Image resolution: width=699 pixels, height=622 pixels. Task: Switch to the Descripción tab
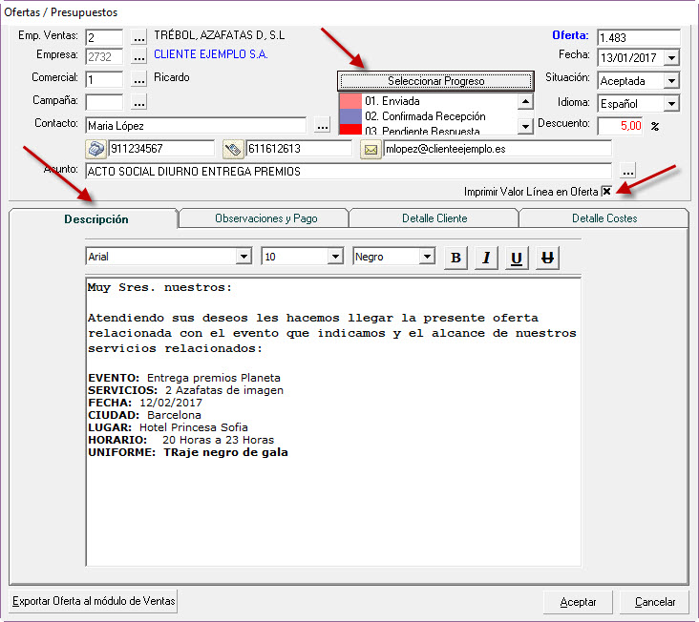[x=95, y=218]
